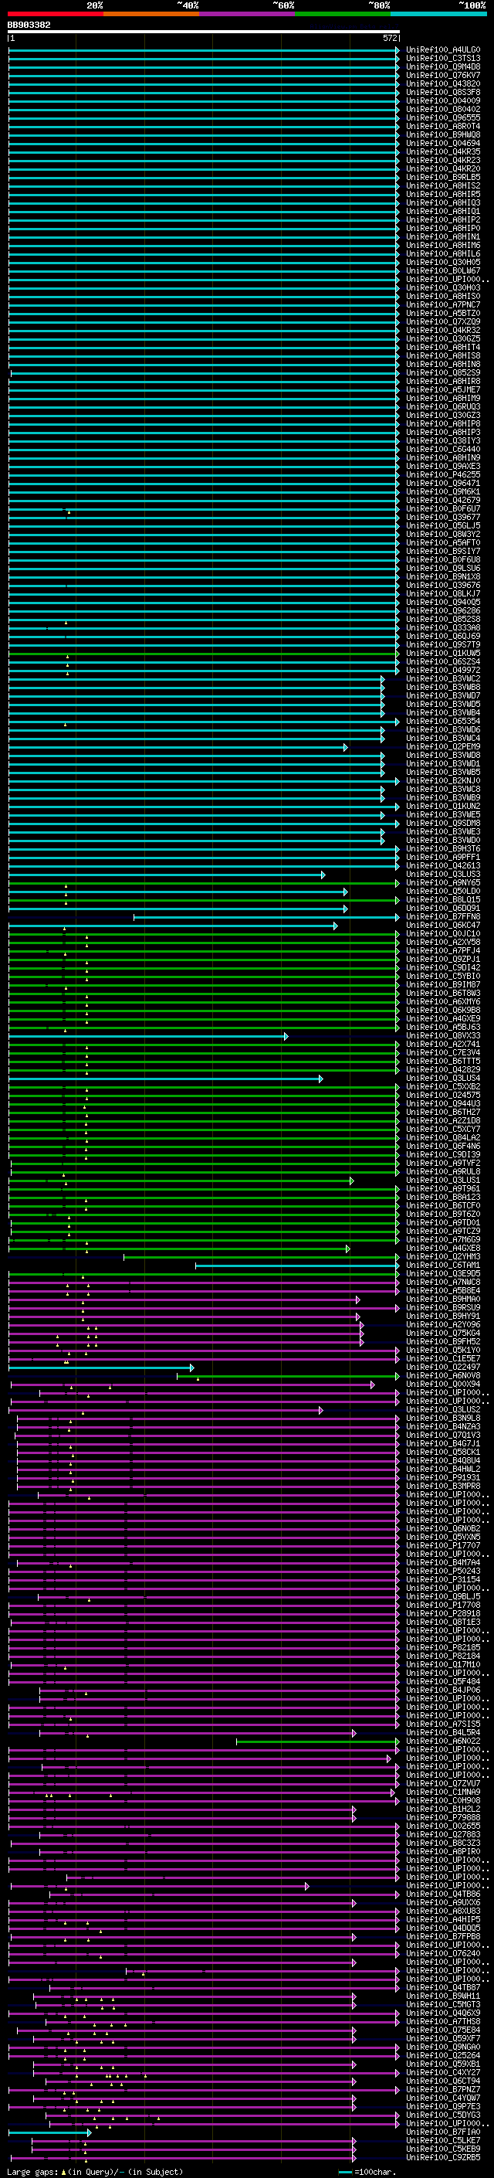Select the UniRef100_Q04694 label
This screenshot has width=494, height=2178.
(x=442, y=144)
